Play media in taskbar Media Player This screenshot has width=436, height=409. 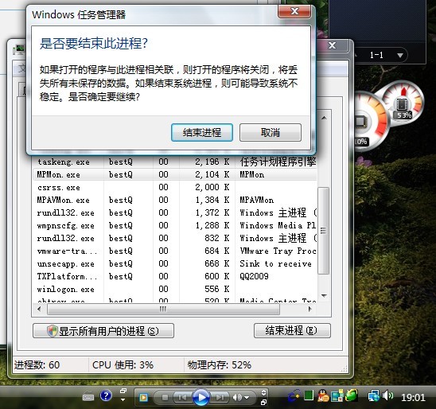pyautogui.click(x=200, y=397)
